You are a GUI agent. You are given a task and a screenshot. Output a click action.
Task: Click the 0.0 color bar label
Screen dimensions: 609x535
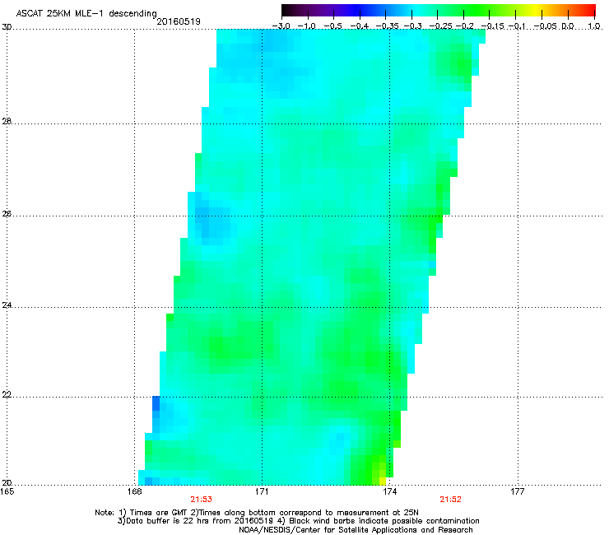[568, 26]
